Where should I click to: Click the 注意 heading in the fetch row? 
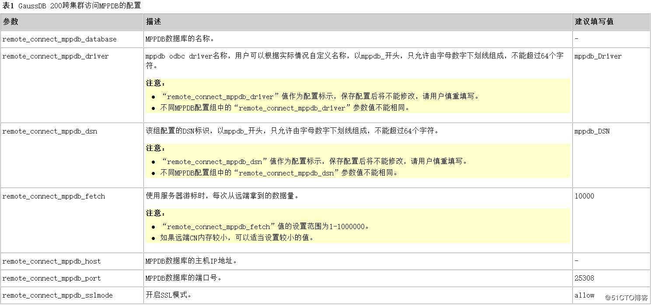[x=156, y=213]
